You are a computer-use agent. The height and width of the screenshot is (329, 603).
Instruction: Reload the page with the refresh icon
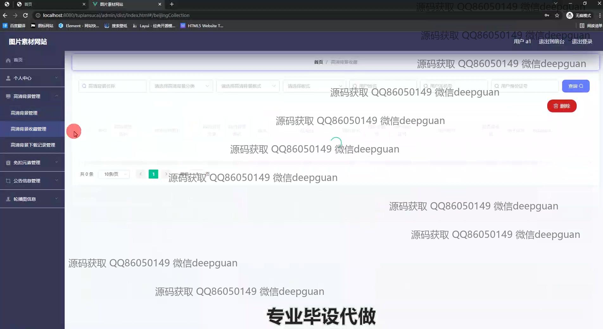25,15
